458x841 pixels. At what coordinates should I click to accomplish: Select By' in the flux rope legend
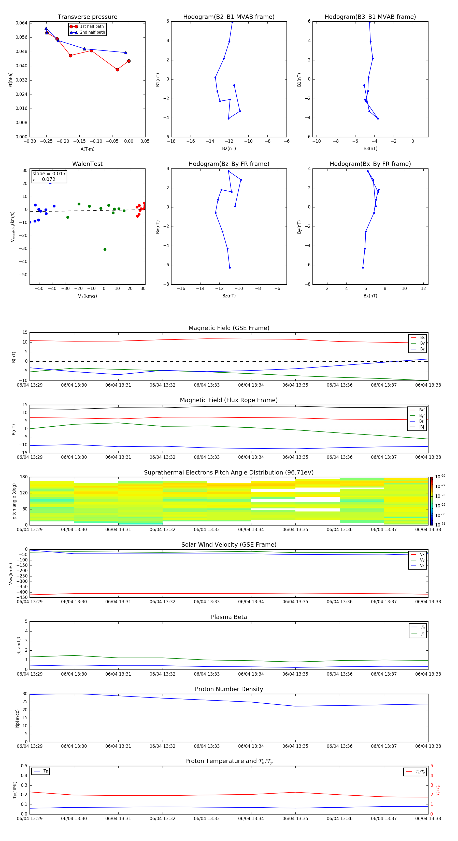click(x=417, y=416)
